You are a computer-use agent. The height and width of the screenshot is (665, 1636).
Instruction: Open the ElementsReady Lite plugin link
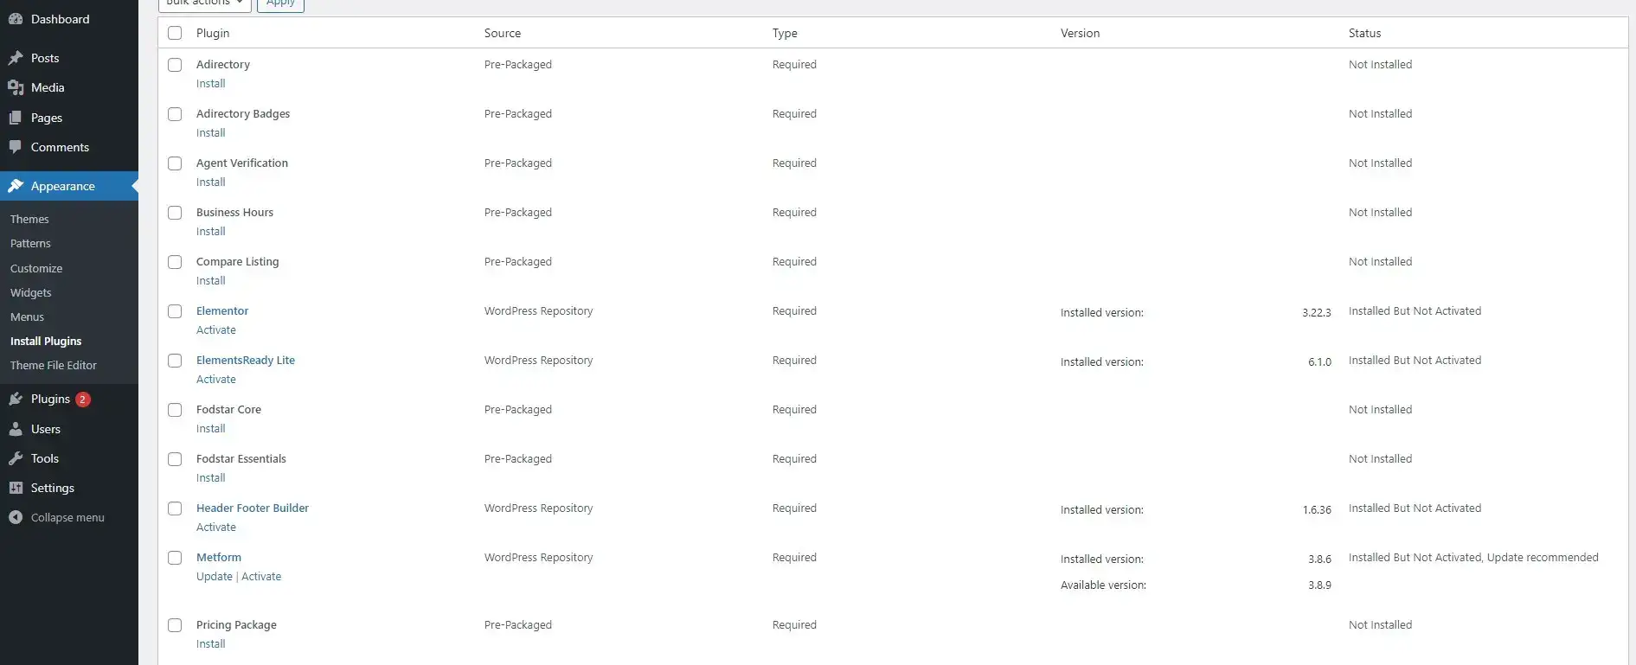pyautogui.click(x=246, y=360)
